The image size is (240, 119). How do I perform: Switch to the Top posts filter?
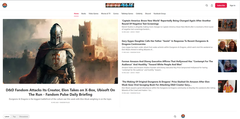(14, 116)
